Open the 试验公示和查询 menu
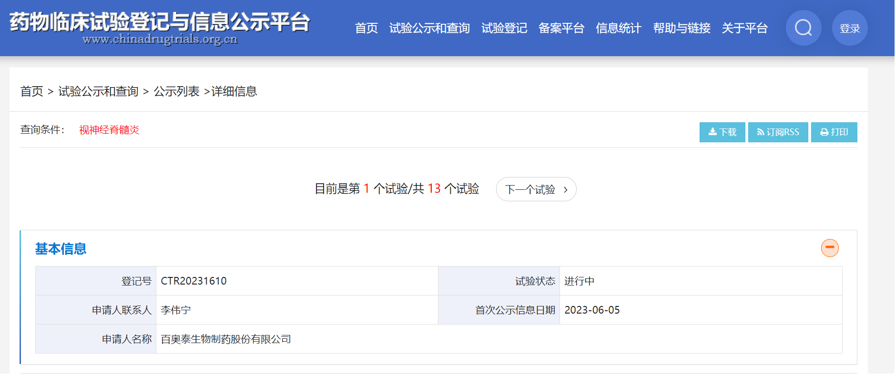Screen dimensions: 895x374 point(429,29)
